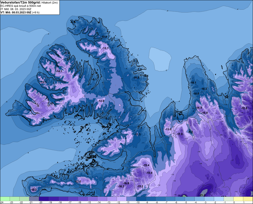
Task: Select the -4.2 value over the bay
Action: click(88, 130)
